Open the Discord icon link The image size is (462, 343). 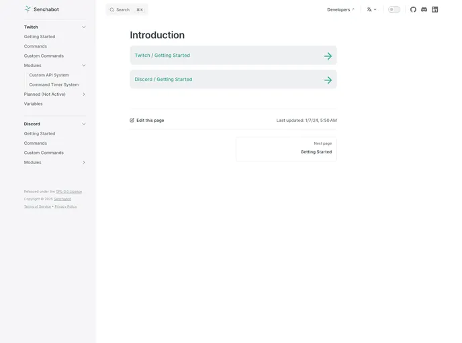(424, 9)
